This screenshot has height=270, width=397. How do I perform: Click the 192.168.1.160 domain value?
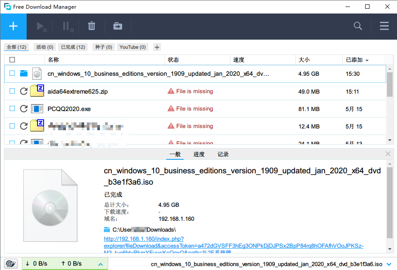tap(177, 219)
